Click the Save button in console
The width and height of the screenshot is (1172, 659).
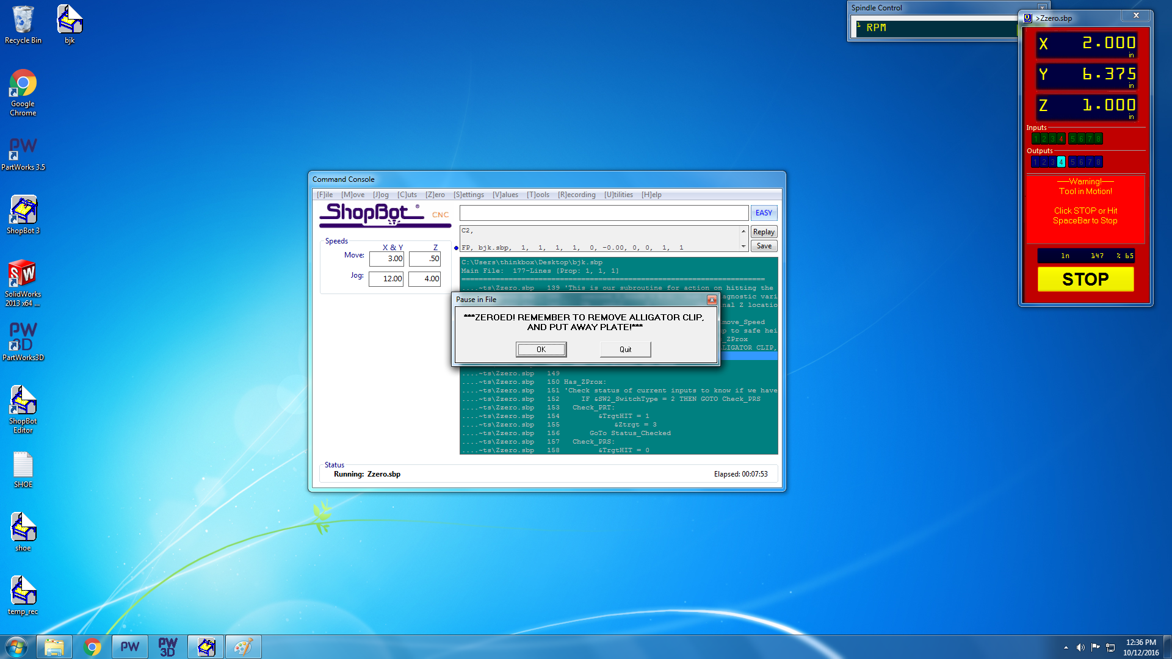tap(764, 246)
